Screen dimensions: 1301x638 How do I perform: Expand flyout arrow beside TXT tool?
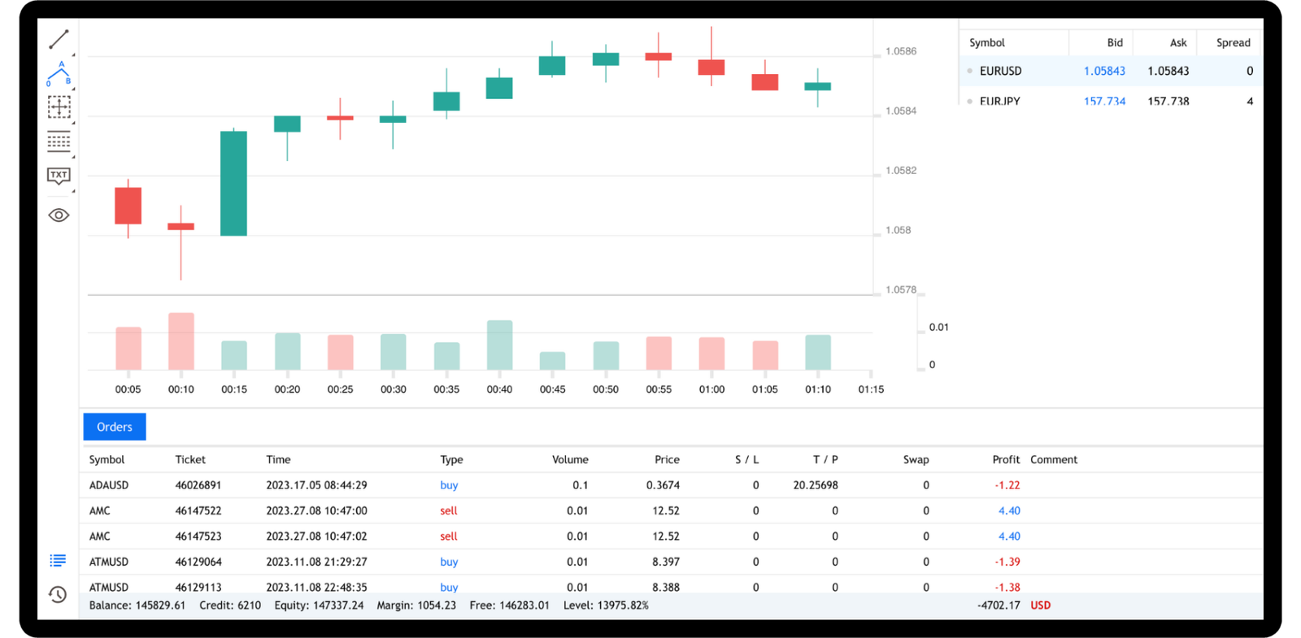pos(73,191)
